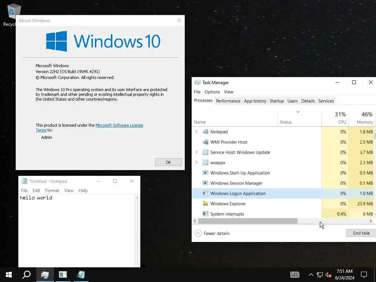Show hidden tray icons chevron
Screen dimensions: 376x282
311,275
